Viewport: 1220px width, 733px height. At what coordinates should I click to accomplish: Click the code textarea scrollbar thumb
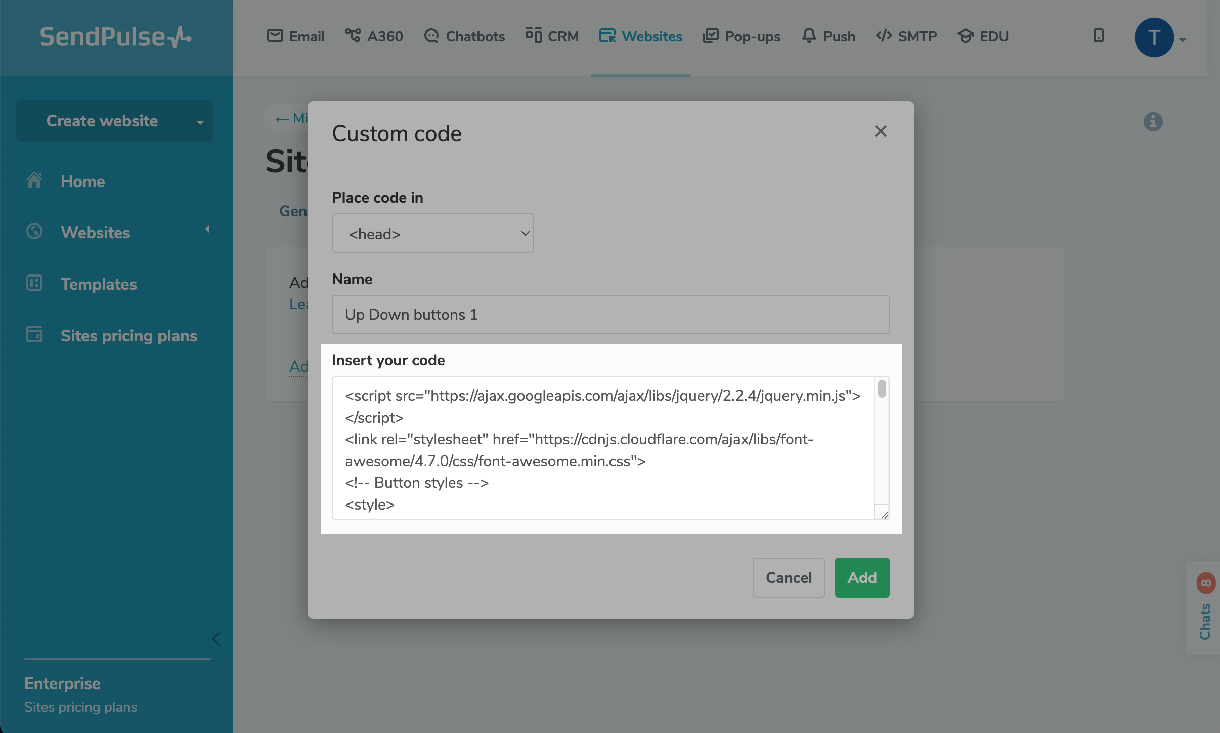click(882, 389)
